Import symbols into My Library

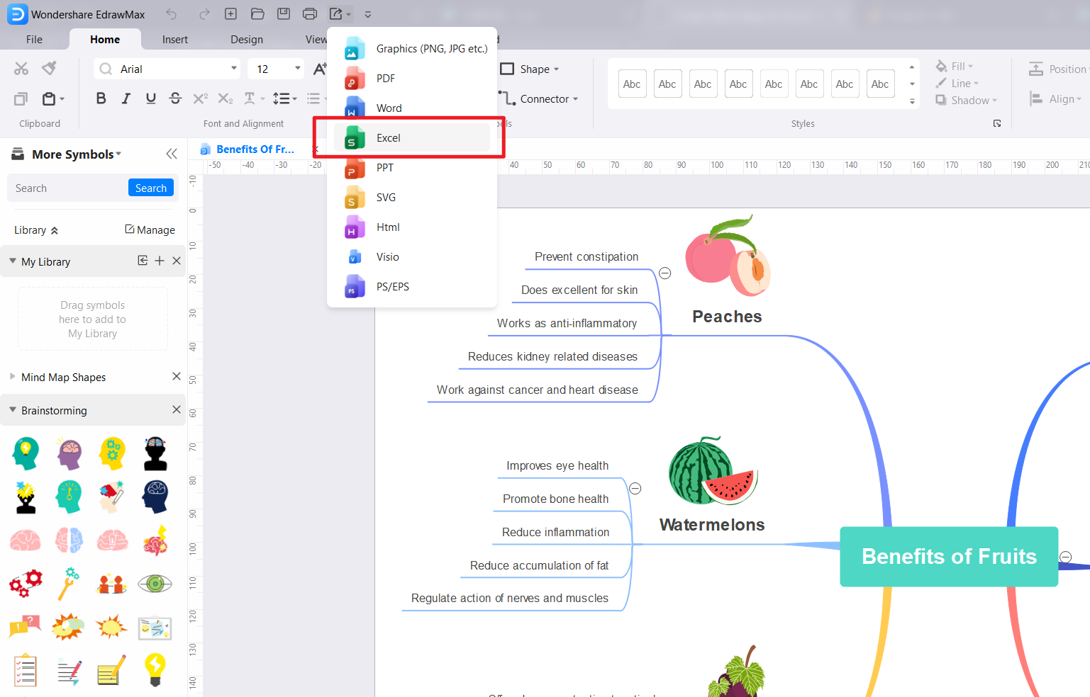click(143, 261)
